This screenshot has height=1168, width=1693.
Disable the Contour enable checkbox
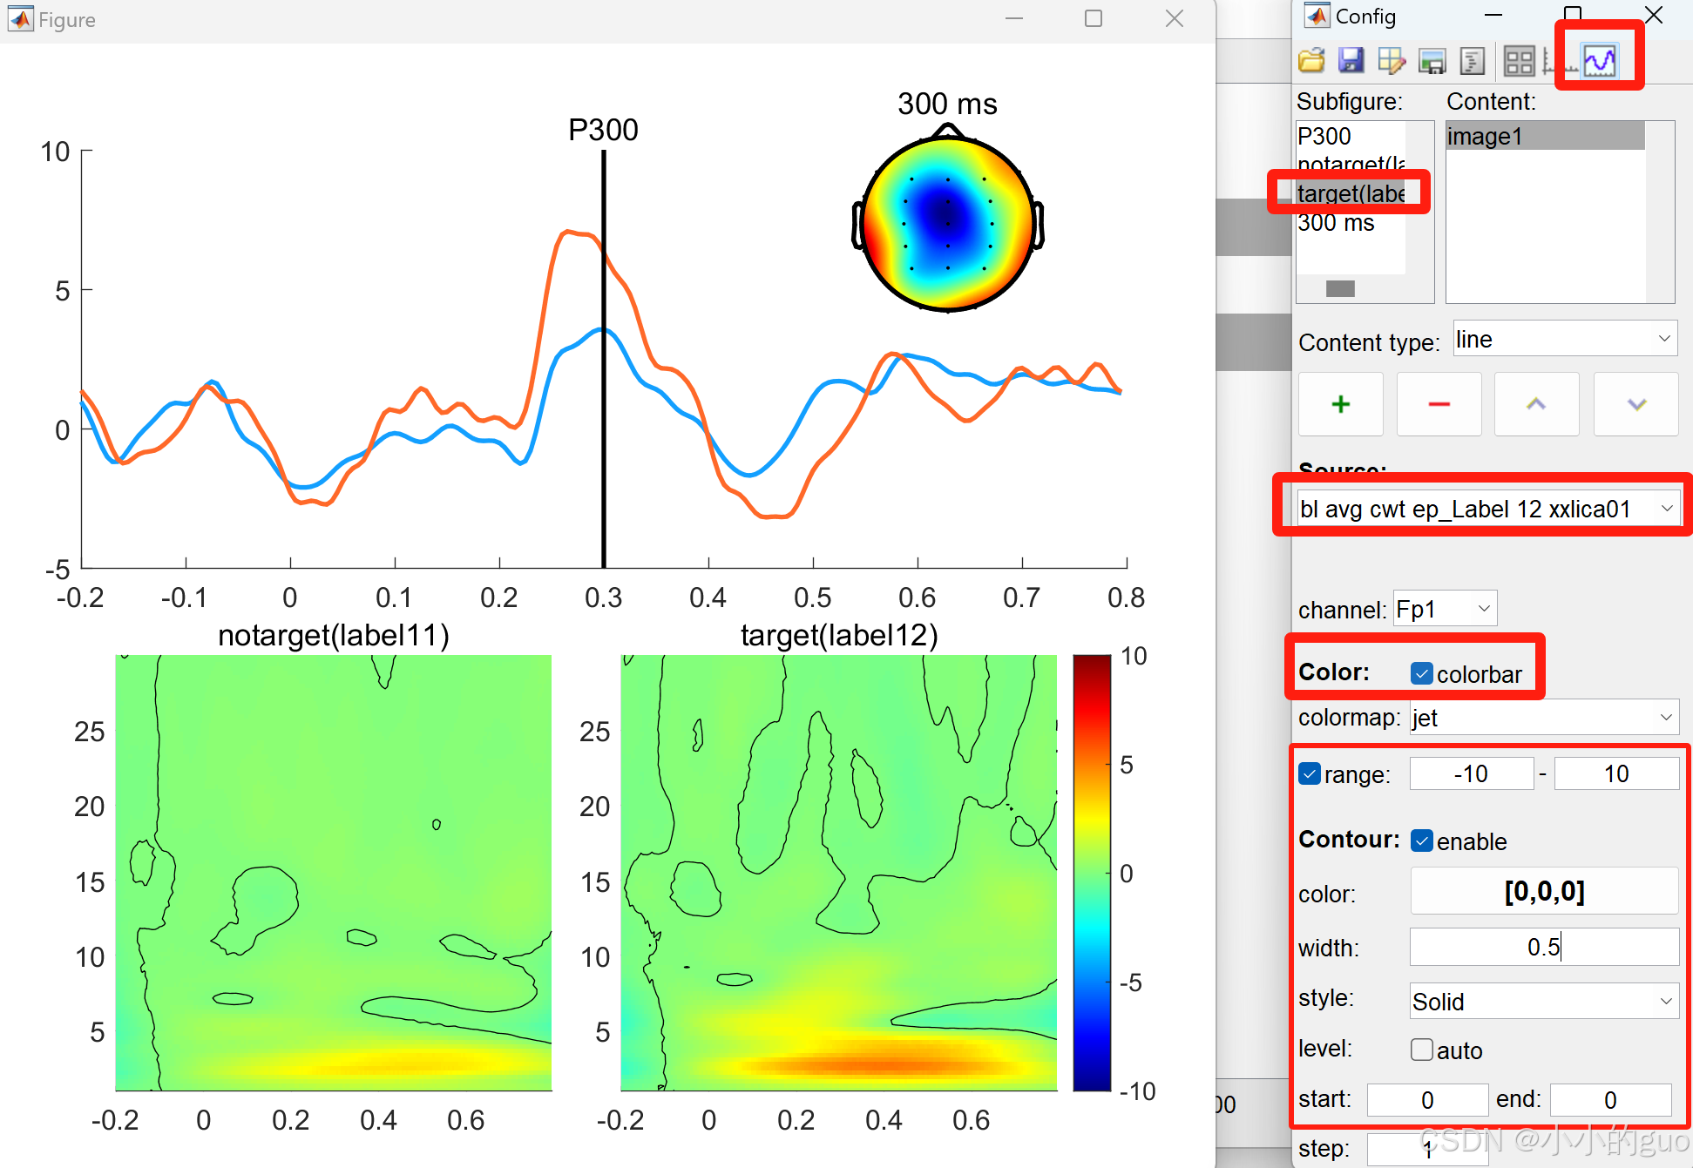(1422, 841)
